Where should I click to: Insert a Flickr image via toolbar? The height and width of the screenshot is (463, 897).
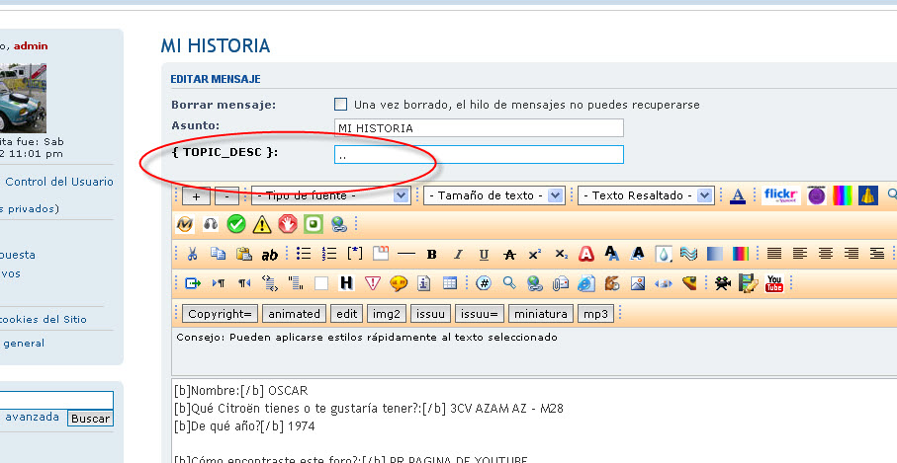pyautogui.click(x=781, y=195)
